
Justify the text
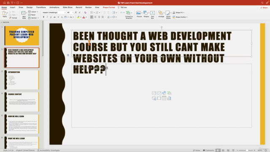[x=103, y=17]
